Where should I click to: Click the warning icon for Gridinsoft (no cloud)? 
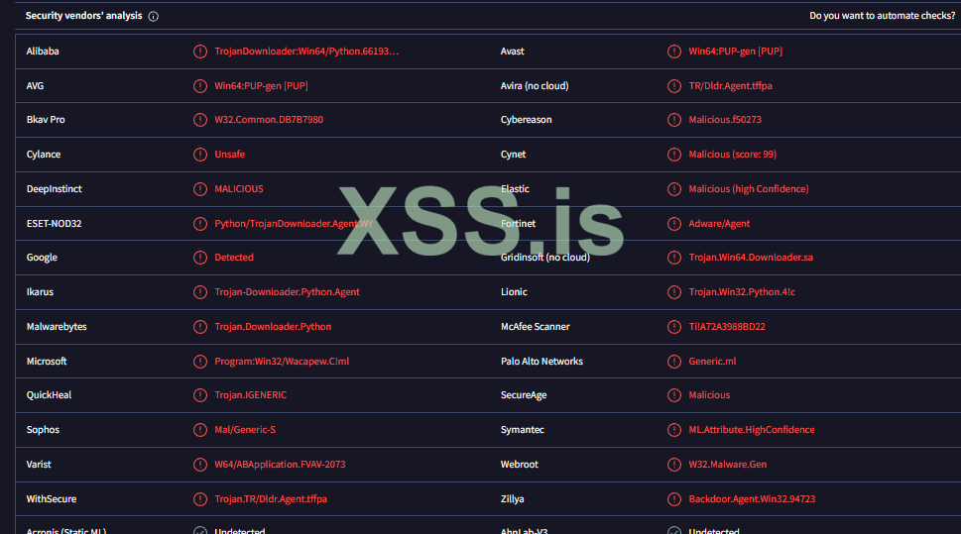tap(674, 258)
